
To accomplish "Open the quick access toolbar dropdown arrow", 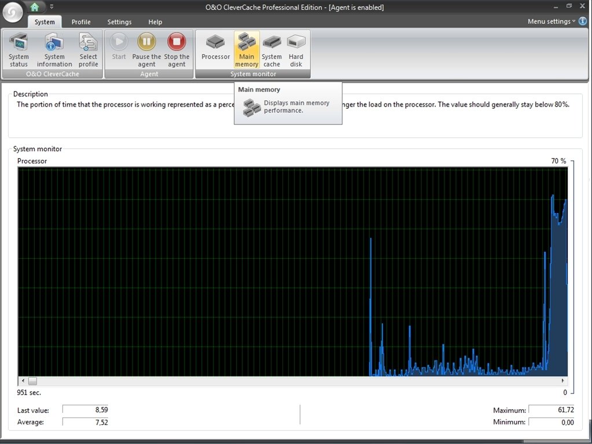I will click(x=52, y=7).
